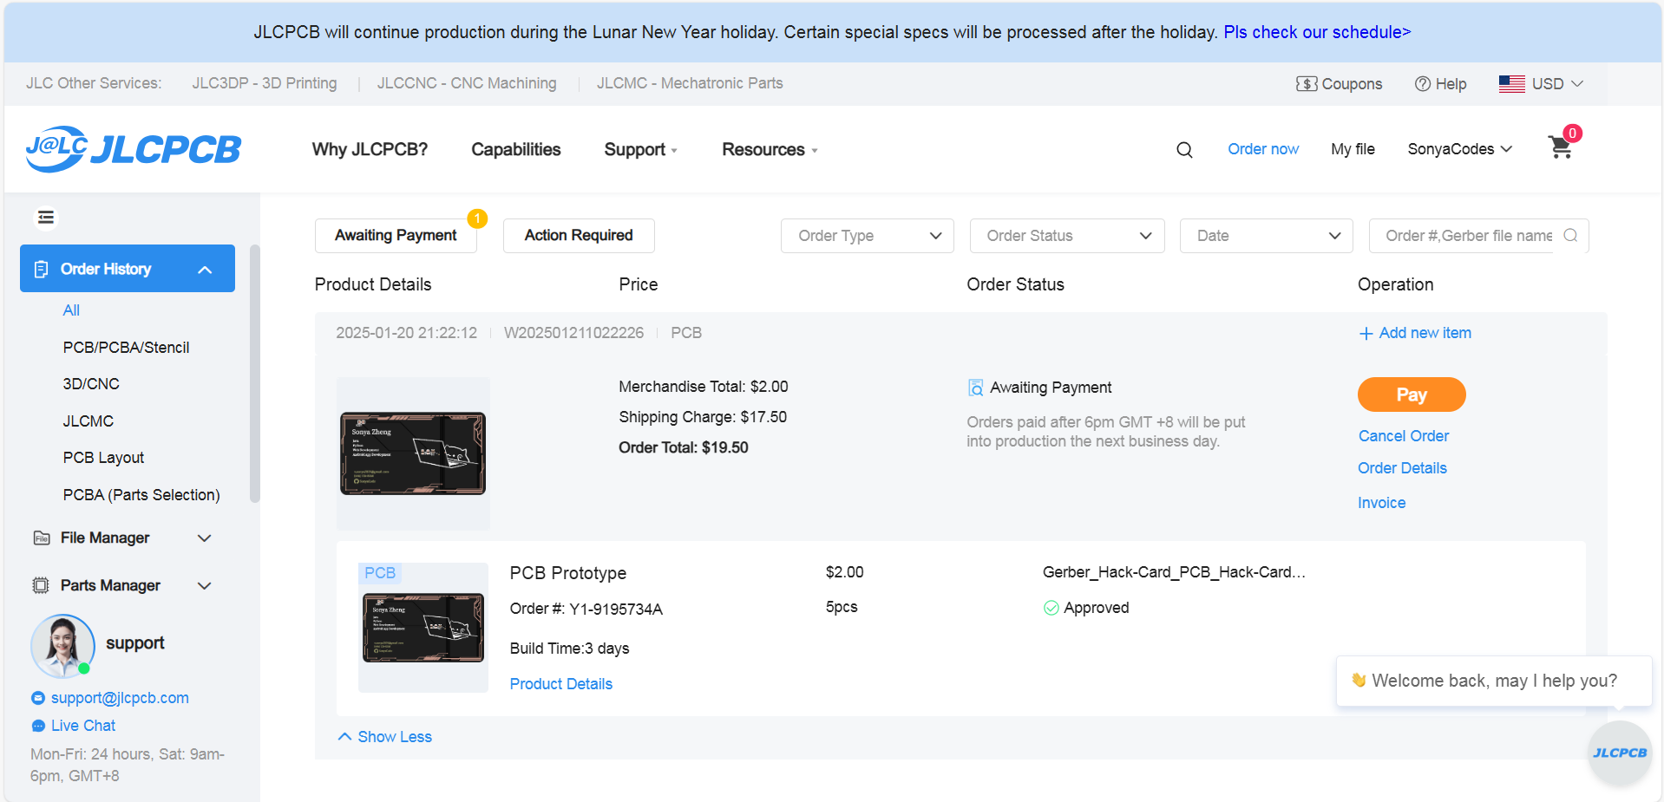Click the Show Less up-arrow icon
This screenshot has height=802, width=1664.
pyautogui.click(x=344, y=736)
